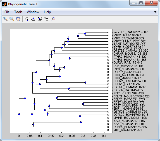The width and height of the screenshot is (160, 141).
Task: Activate the Pan hand tool
Action: pyautogui.click(x=18, y=19)
